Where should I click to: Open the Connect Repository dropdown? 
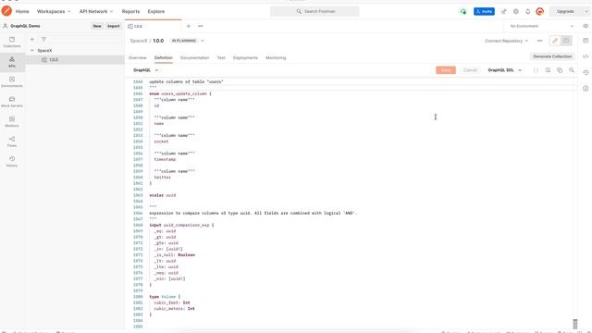pyautogui.click(x=507, y=41)
